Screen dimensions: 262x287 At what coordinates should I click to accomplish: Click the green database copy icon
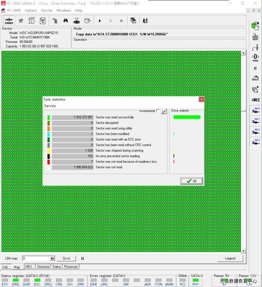[255, 26]
